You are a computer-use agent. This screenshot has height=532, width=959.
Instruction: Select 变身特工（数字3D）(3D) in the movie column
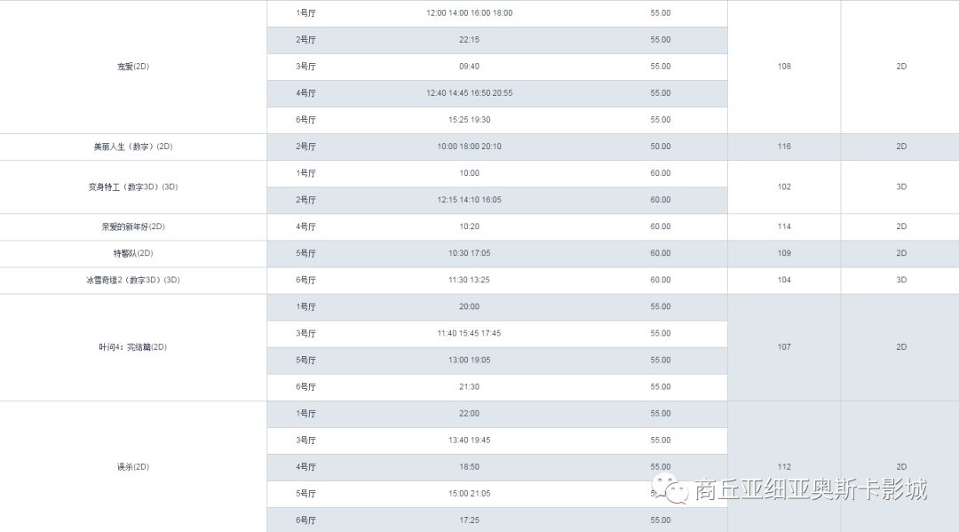133,187
